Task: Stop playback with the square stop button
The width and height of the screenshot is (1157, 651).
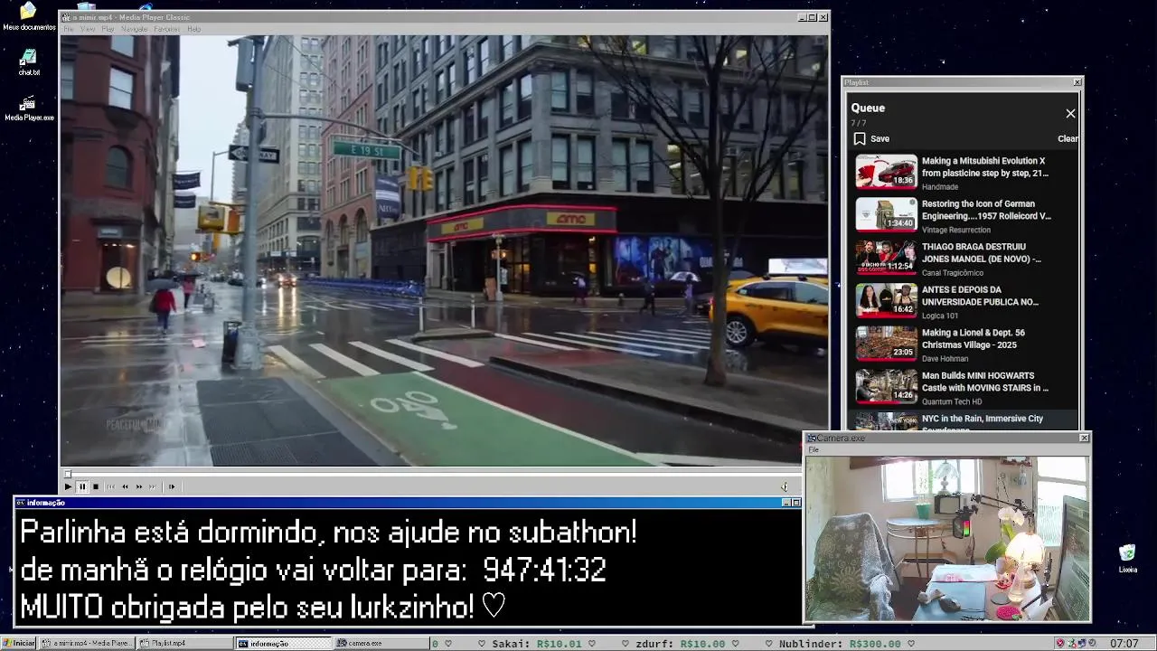Action: 96,486
